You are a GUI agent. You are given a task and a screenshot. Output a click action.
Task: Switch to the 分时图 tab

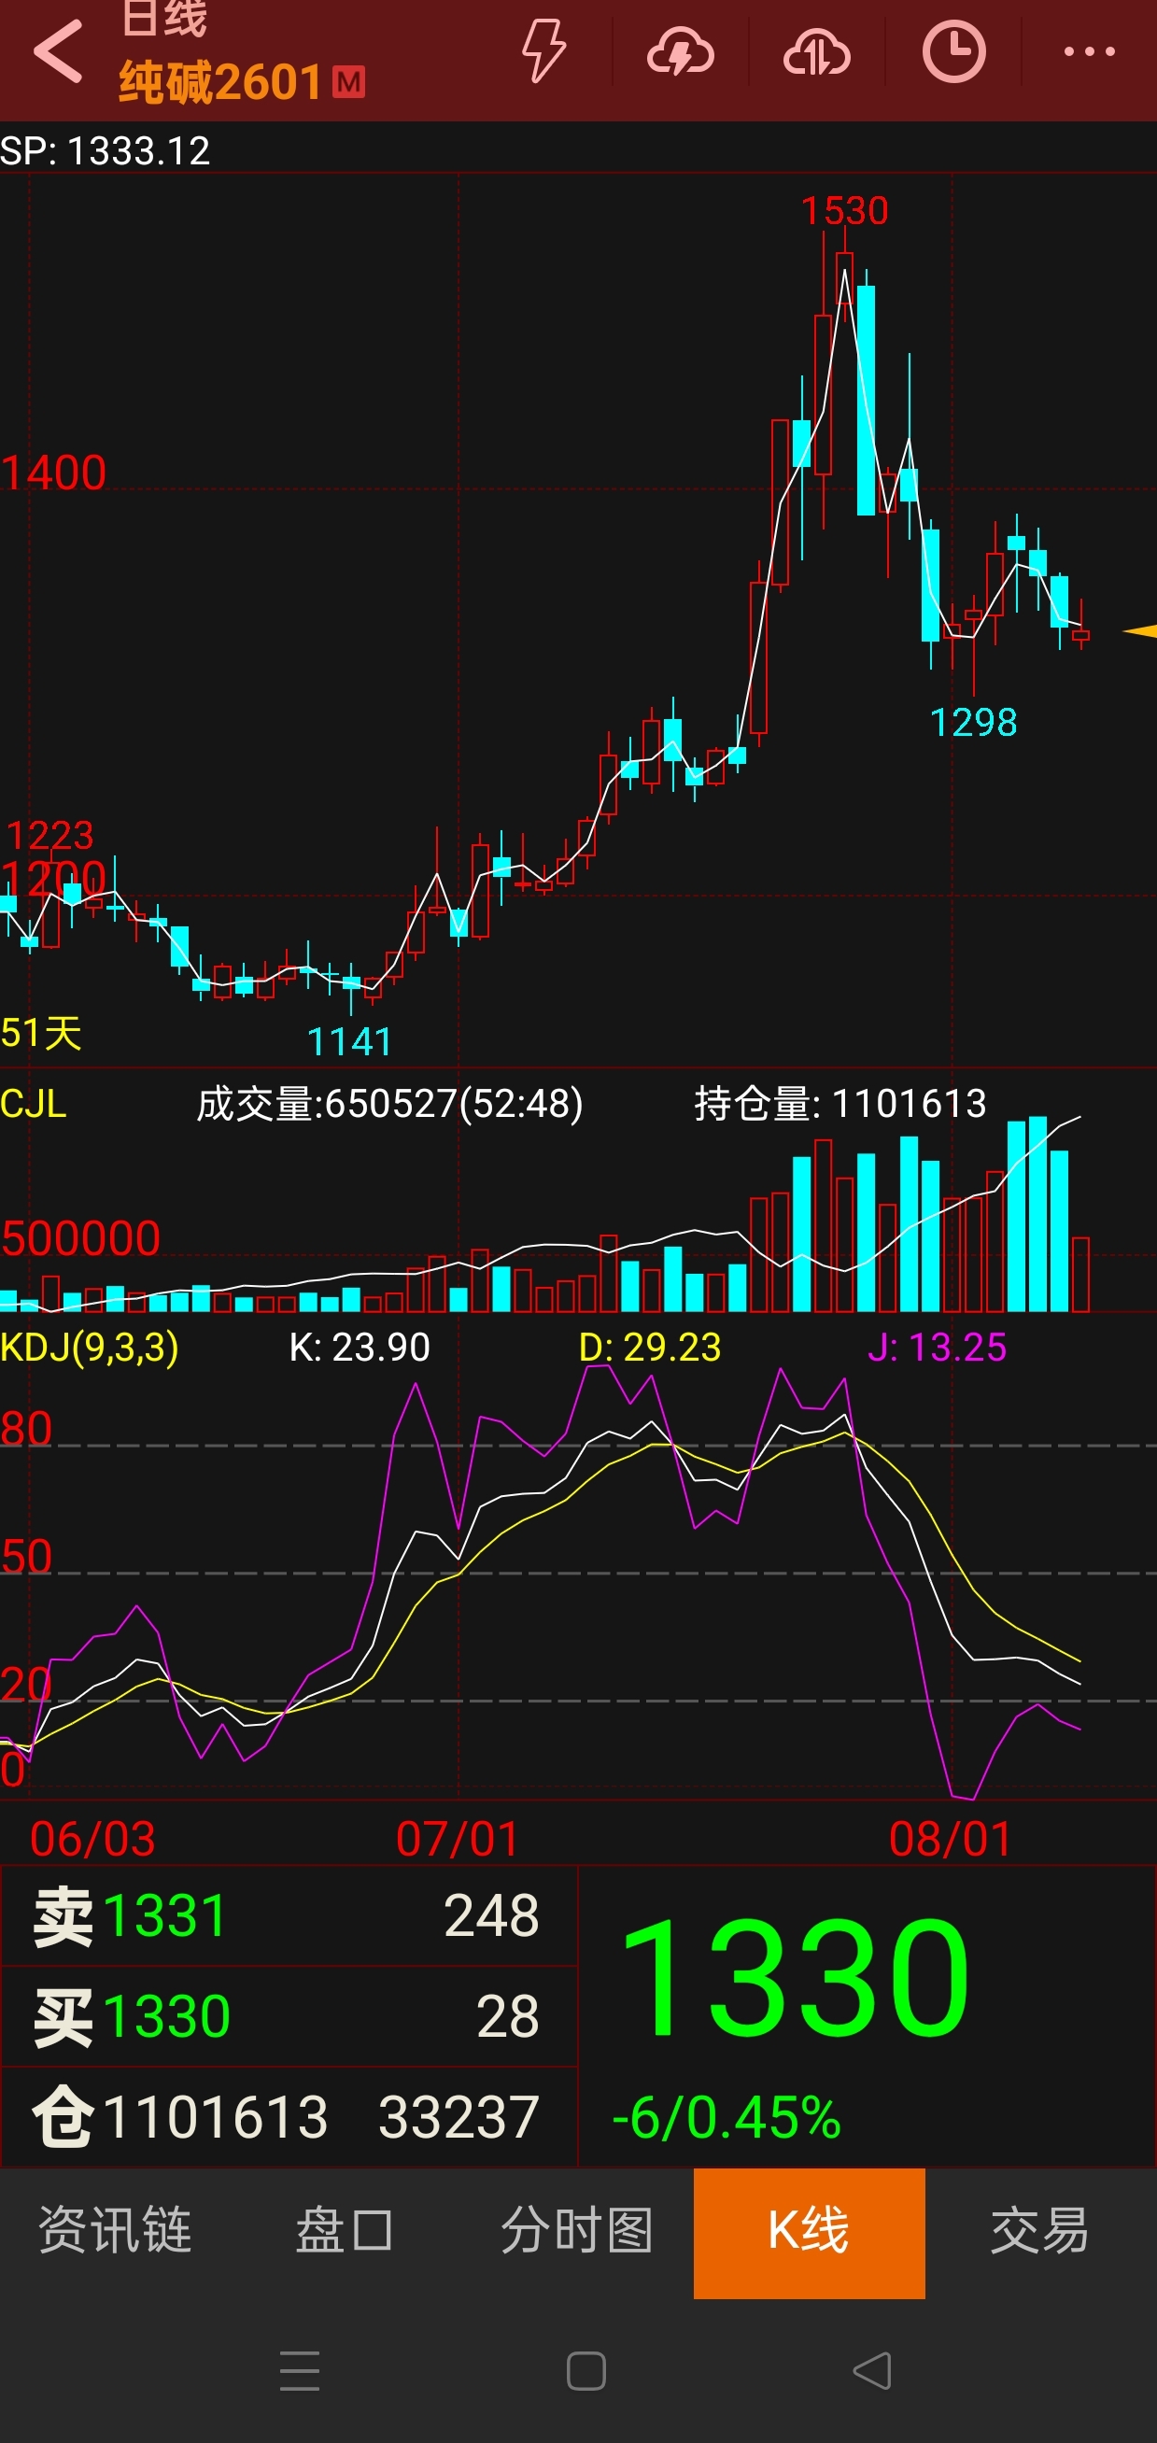click(576, 2231)
